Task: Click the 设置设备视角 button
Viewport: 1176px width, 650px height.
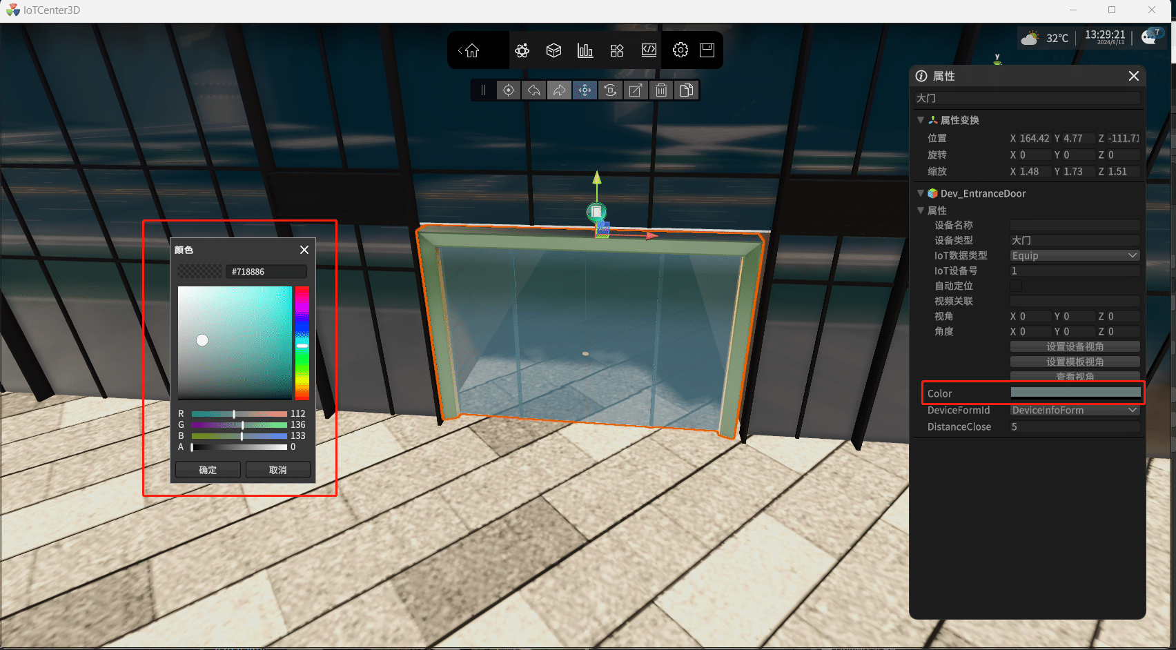Action: click(x=1075, y=346)
